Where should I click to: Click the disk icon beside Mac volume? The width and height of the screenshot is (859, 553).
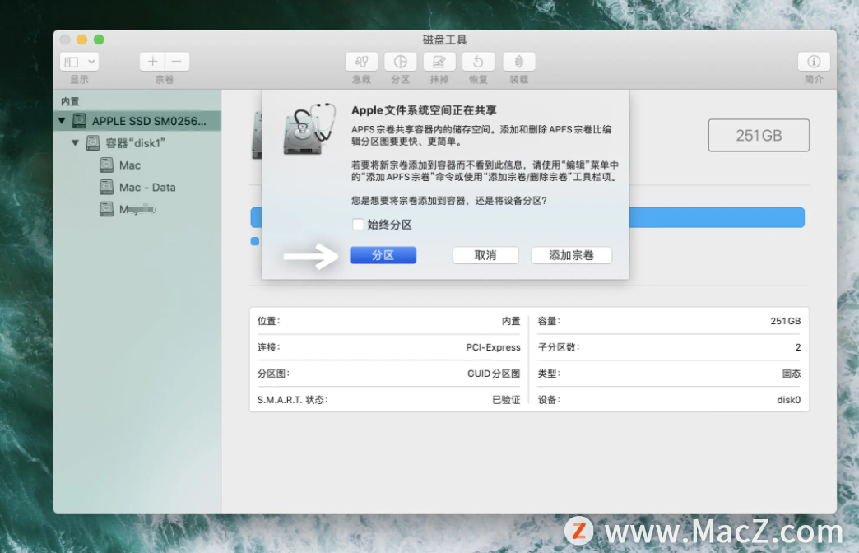click(x=106, y=165)
